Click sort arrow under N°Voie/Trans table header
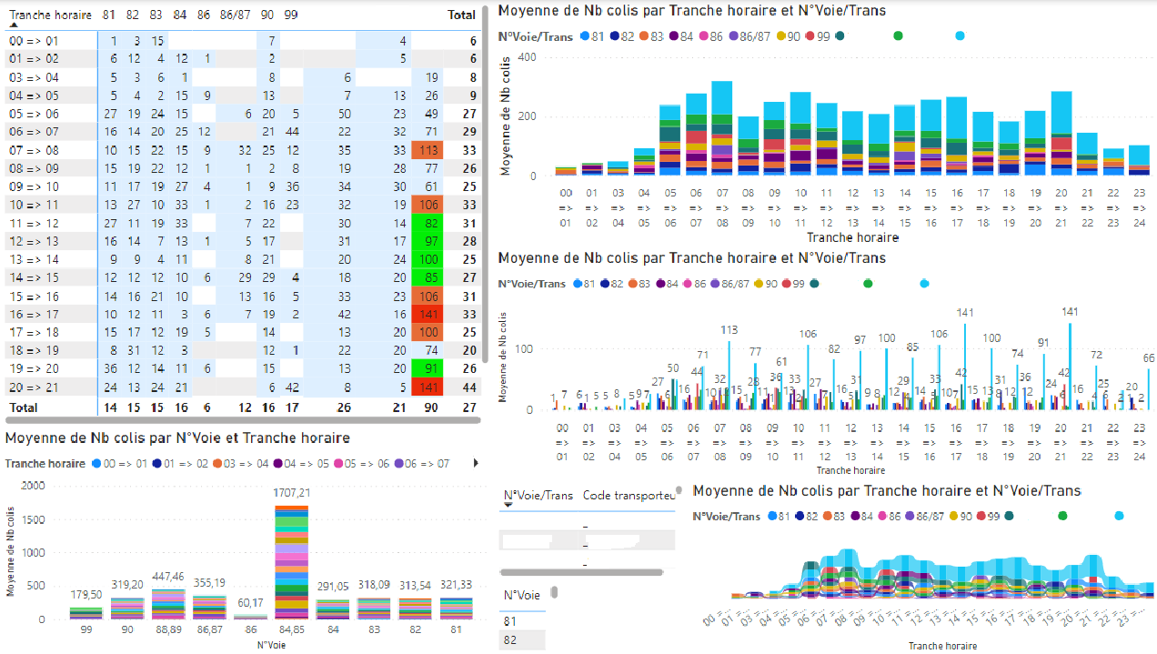Viewport: 1157px width, 654px height. pyautogui.click(x=508, y=506)
